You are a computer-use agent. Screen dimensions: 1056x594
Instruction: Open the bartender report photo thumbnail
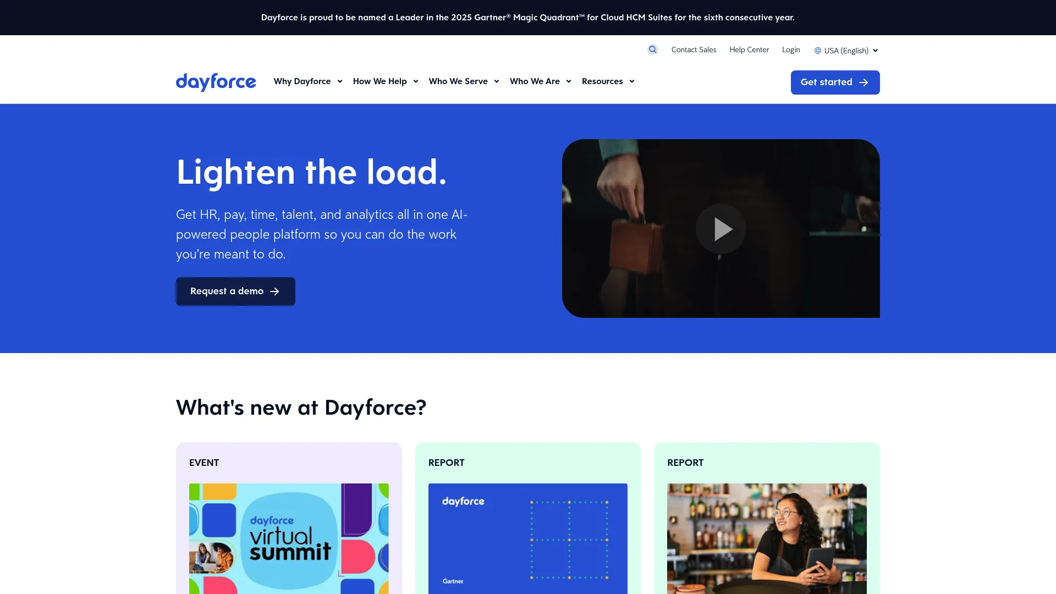(x=767, y=538)
